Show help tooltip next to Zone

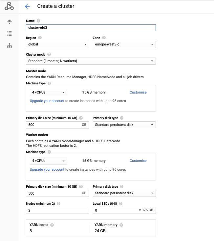pos(104,38)
